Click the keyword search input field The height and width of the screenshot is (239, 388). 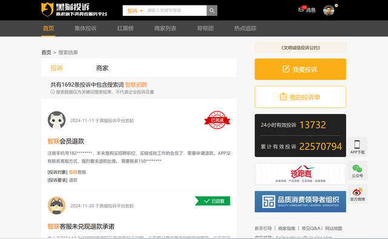pyautogui.click(x=175, y=11)
